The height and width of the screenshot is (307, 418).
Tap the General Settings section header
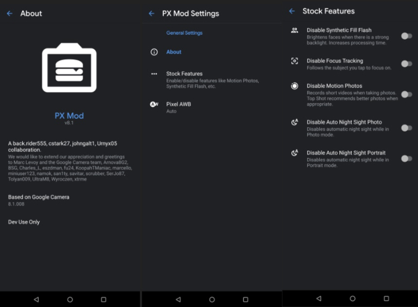pyautogui.click(x=184, y=33)
